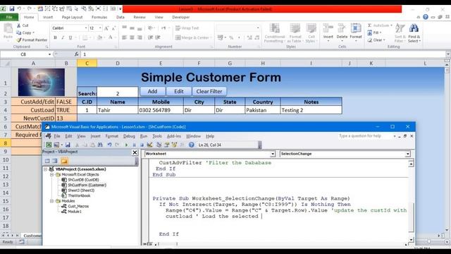Select ThisWorkbook in project tree
Screen dimensions: 451x254
79,196
